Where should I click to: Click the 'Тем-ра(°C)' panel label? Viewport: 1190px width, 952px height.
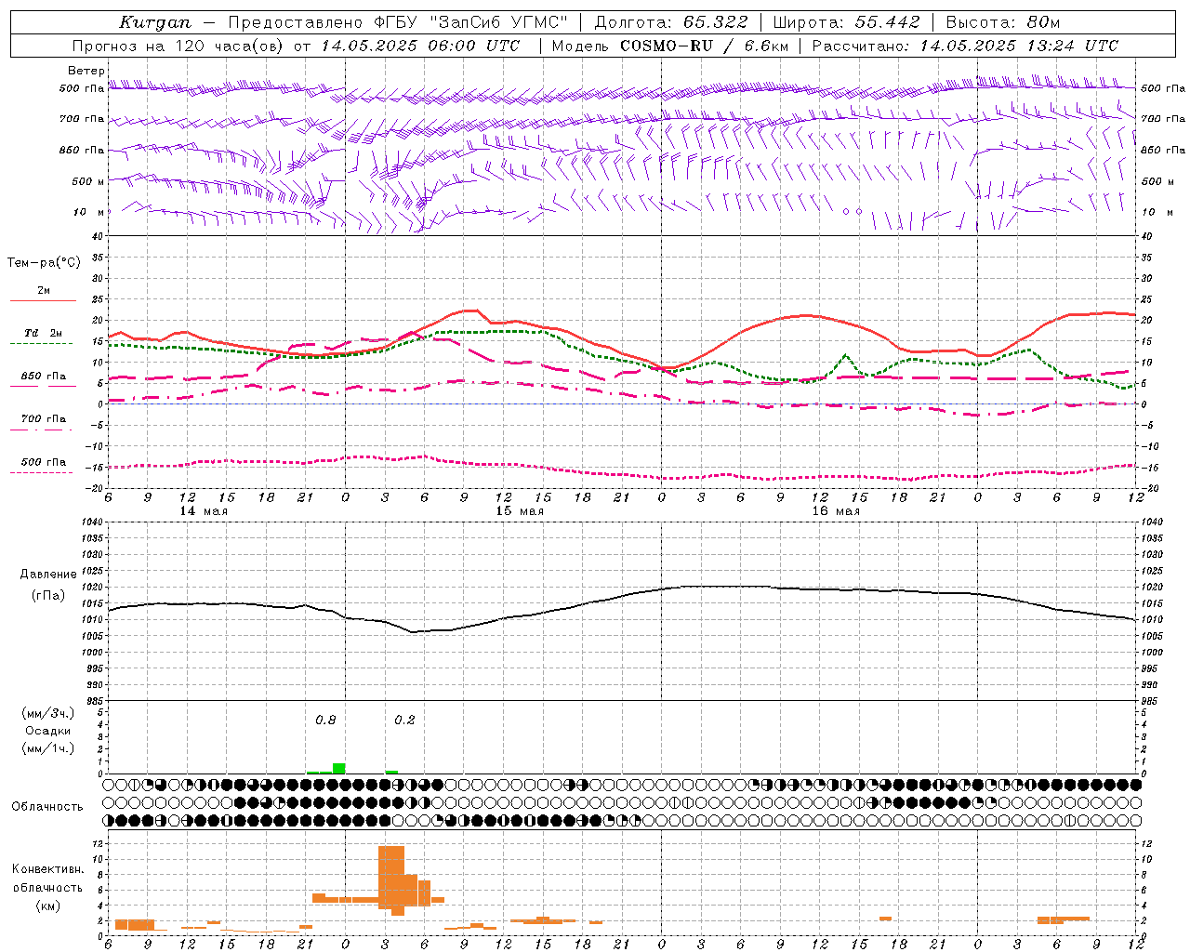point(44,263)
